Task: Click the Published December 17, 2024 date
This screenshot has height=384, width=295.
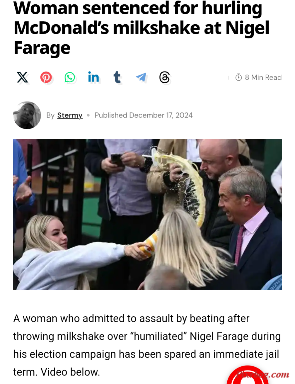Action: click(x=144, y=115)
